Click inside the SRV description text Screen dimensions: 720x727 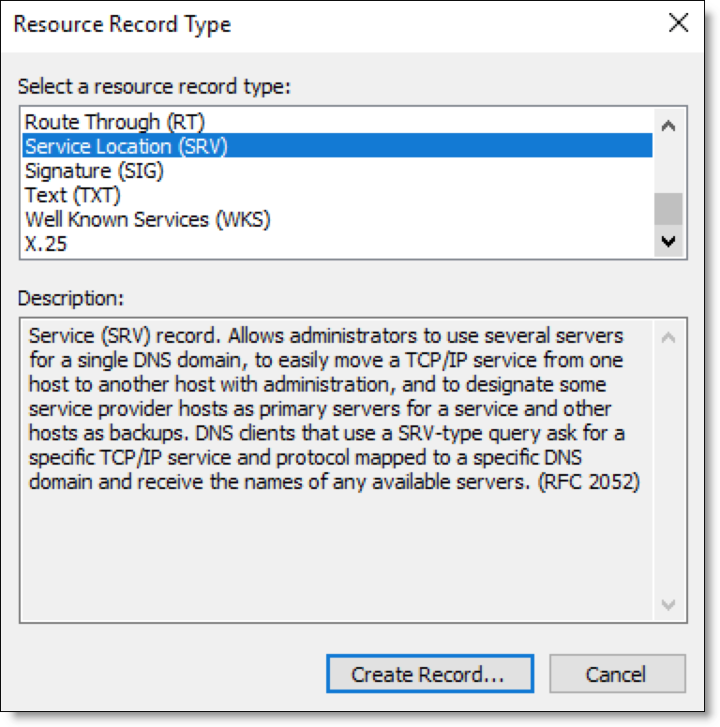(334, 408)
